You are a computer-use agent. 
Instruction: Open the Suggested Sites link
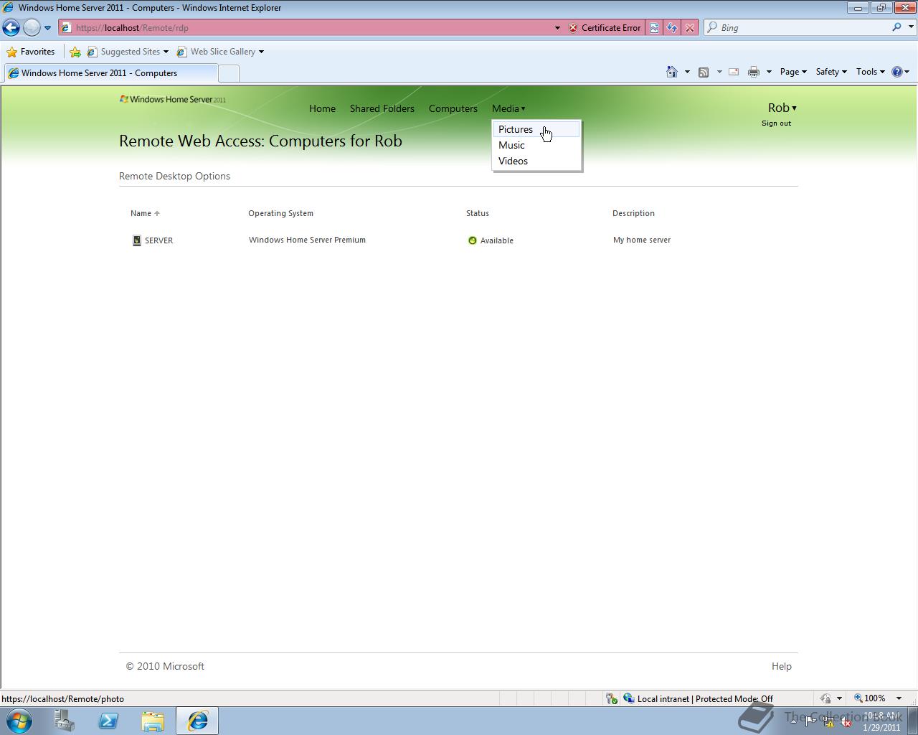(127, 52)
